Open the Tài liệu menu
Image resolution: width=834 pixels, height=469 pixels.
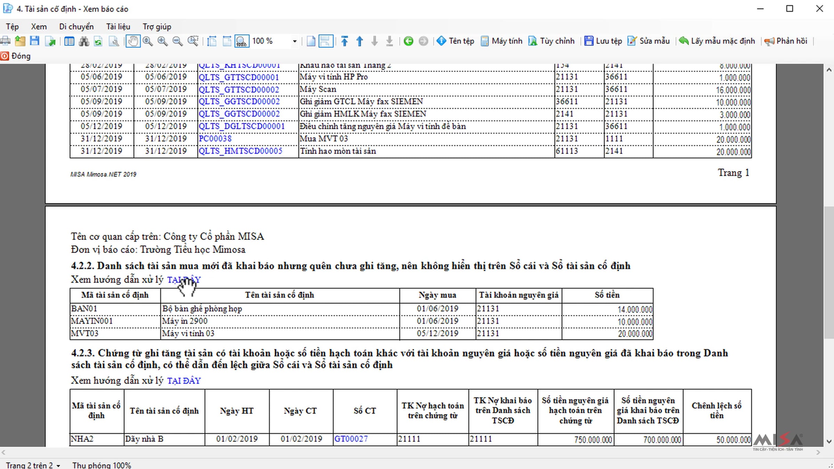tap(118, 27)
